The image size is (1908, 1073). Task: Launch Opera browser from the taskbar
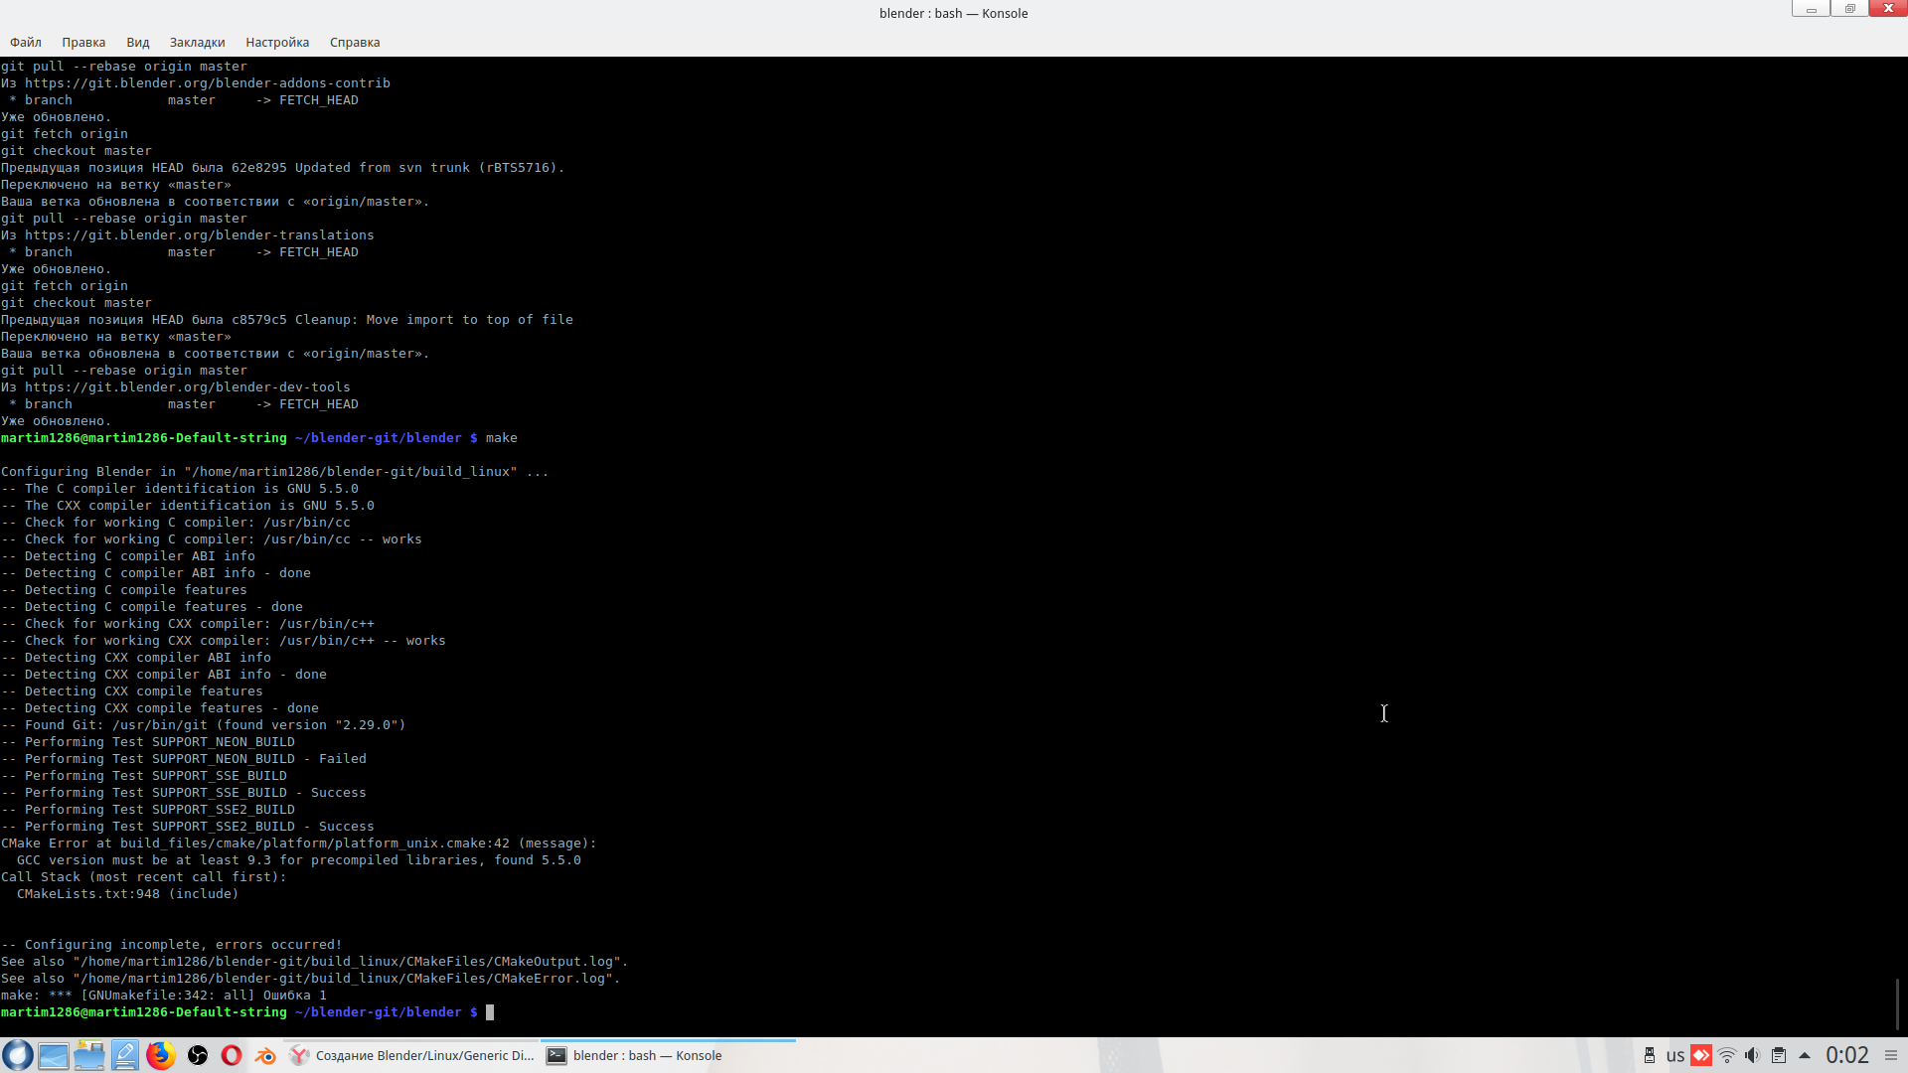tap(232, 1055)
